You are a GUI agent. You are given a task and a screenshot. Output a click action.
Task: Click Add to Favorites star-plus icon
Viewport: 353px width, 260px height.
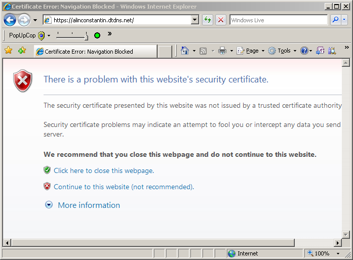pyautogui.click(x=22, y=50)
